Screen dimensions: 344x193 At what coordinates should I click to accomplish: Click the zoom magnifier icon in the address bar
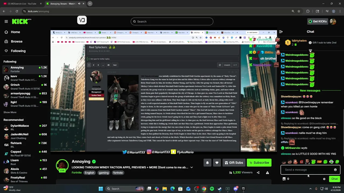pyautogui.click(x=293, y=11)
